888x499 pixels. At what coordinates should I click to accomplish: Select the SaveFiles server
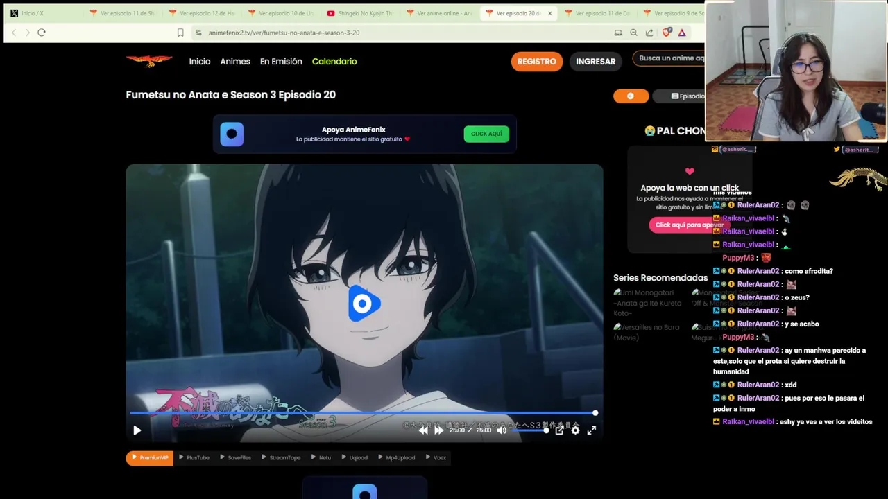click(235, 458)
